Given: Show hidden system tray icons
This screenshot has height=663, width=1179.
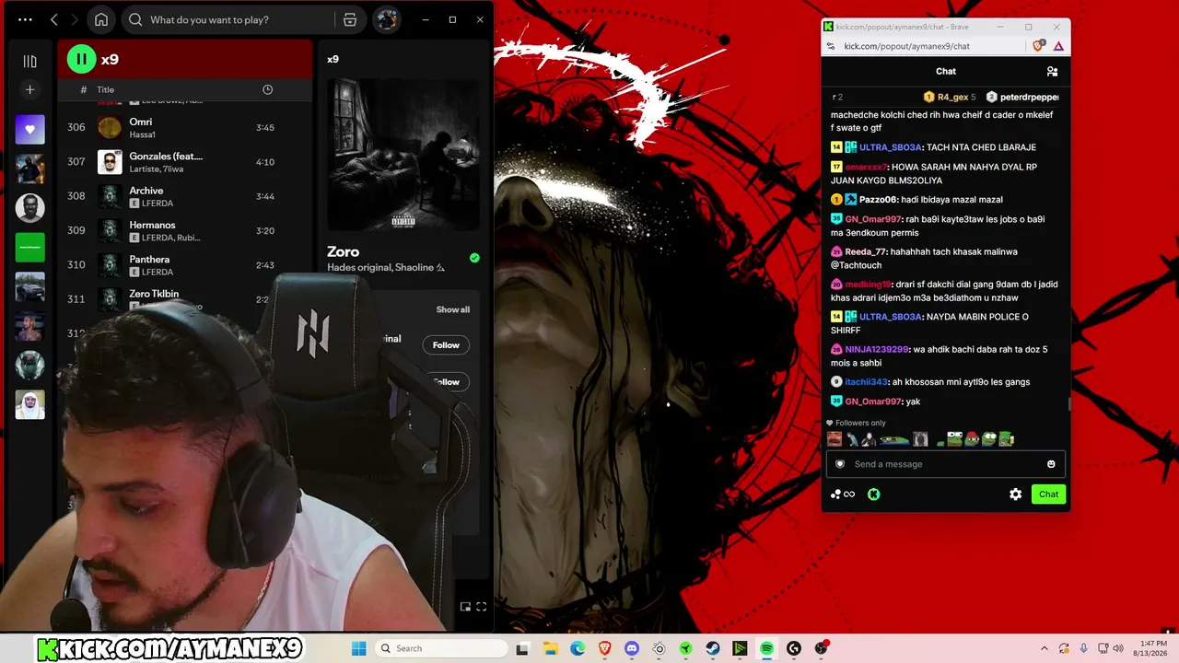Looking at the screenshot, I should pos(1044,648).
